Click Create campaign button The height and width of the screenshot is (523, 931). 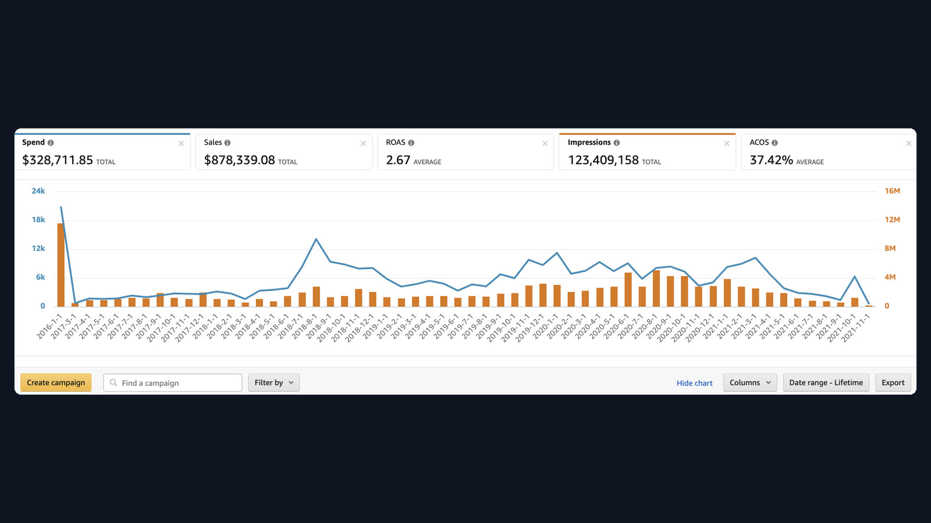[56, 382]
